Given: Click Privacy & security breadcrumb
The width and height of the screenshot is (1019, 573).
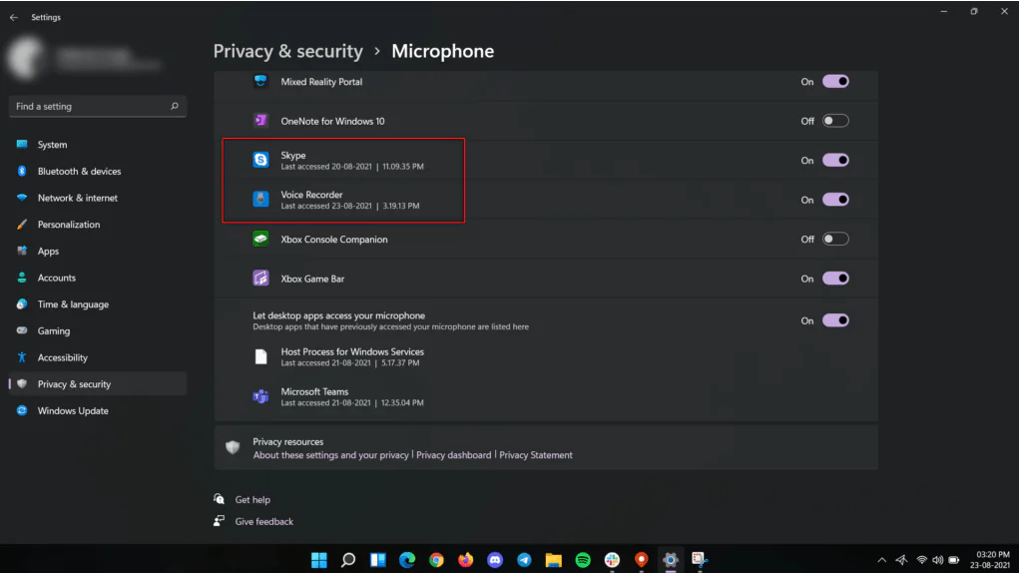Looking at the screenshot, I should 287,51.
